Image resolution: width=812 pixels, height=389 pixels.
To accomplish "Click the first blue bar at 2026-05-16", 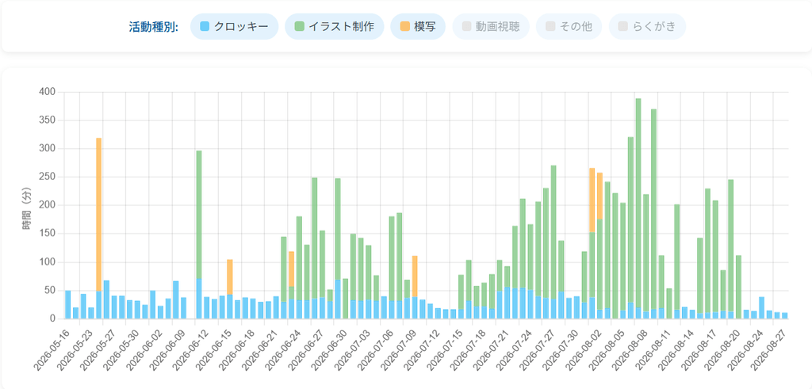I will 68,305.
